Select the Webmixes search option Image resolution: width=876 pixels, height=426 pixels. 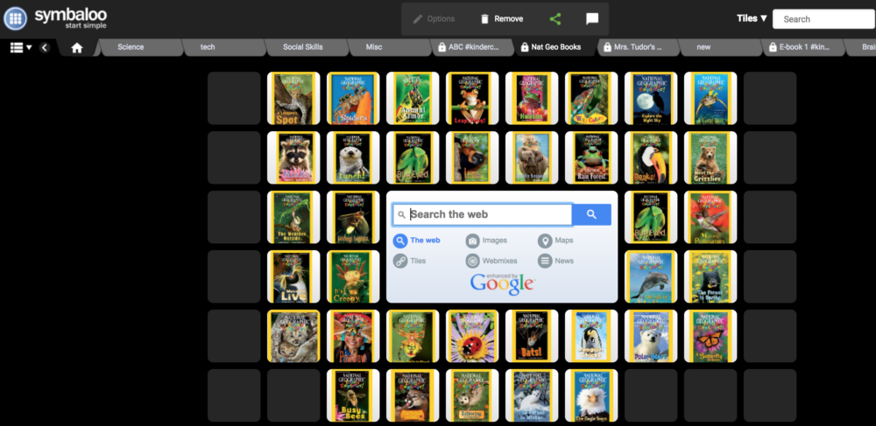point(491,261)
